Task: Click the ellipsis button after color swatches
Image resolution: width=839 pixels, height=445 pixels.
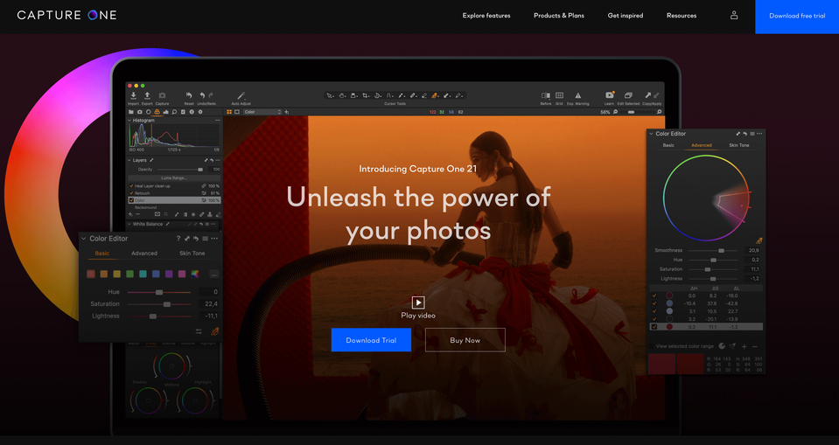Action: (214, 275)
